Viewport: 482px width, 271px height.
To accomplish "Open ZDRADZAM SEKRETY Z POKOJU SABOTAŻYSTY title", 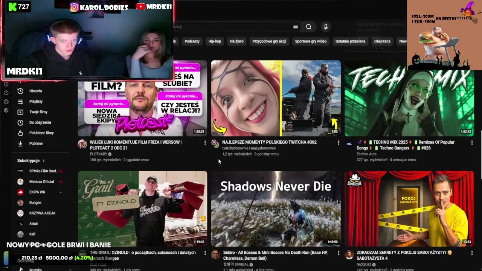I will 404,256.
